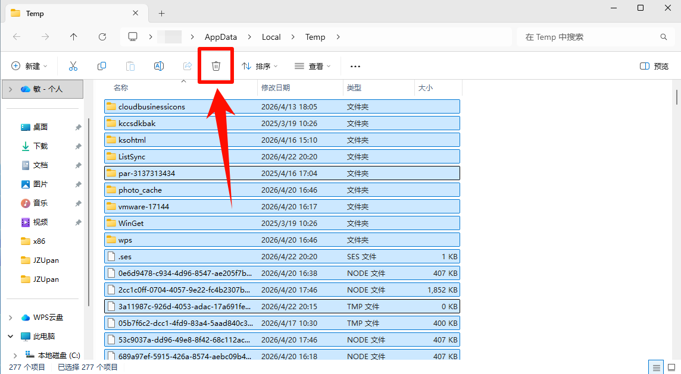This screenshot has height=374, width=681.
Task: Switch to details view icon in status bar
Action: (656, 367)
